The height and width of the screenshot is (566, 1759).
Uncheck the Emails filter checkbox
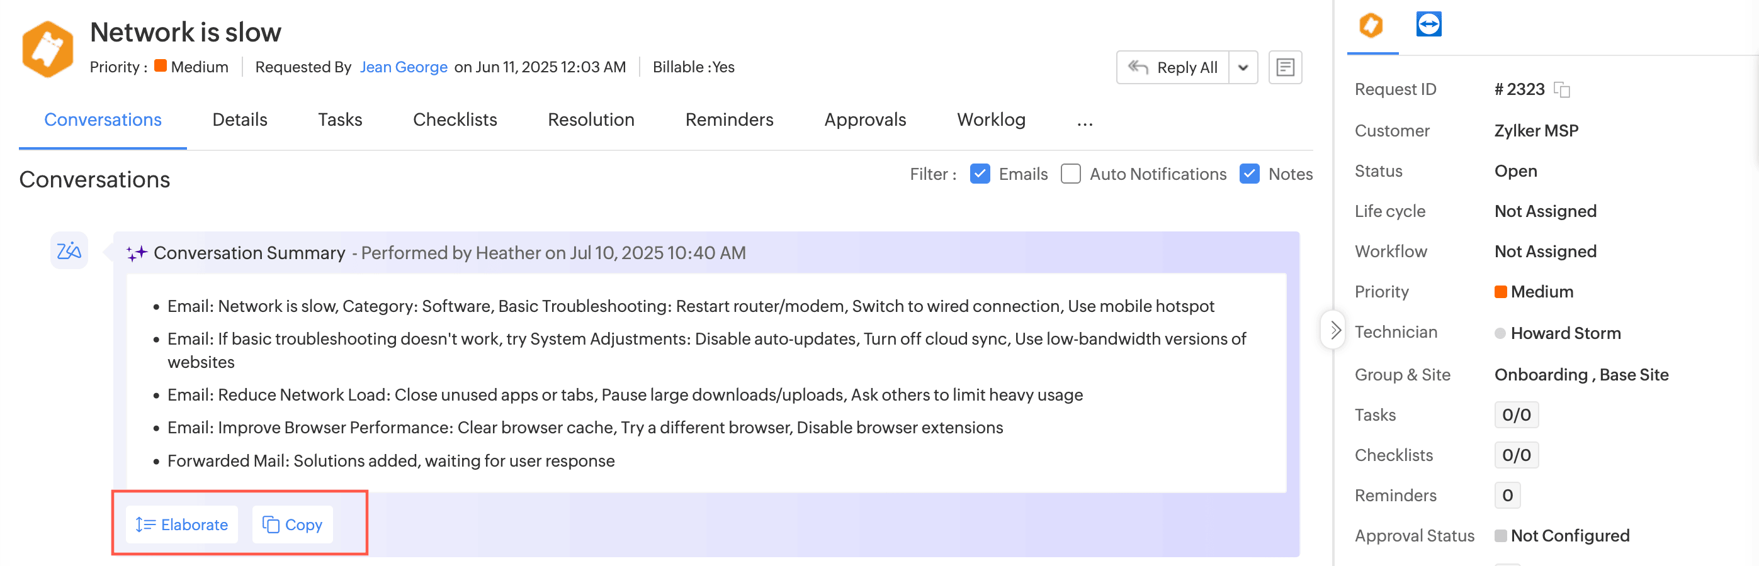pos(979,174)
